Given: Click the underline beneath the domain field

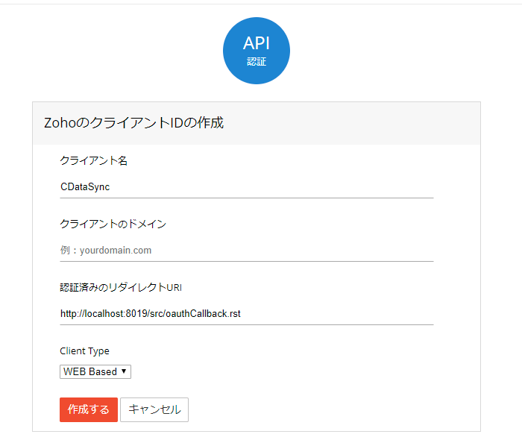Looking at the screenshot, I should click(246, 261).
